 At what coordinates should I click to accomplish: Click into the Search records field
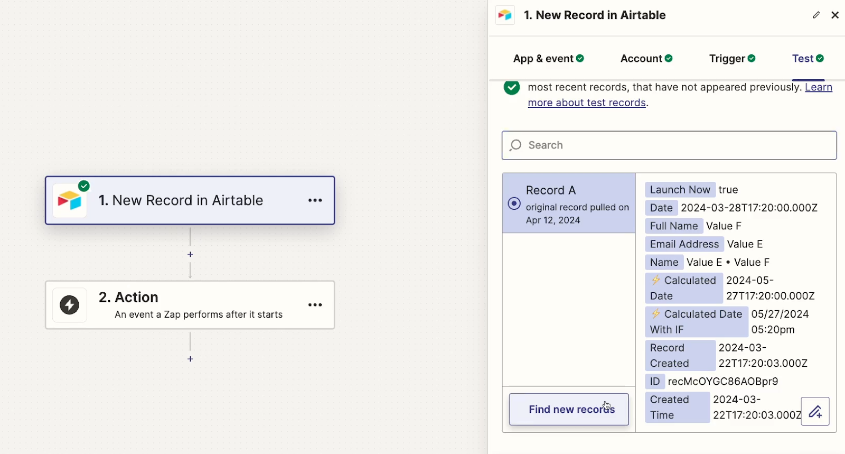[x=669, y=145]
